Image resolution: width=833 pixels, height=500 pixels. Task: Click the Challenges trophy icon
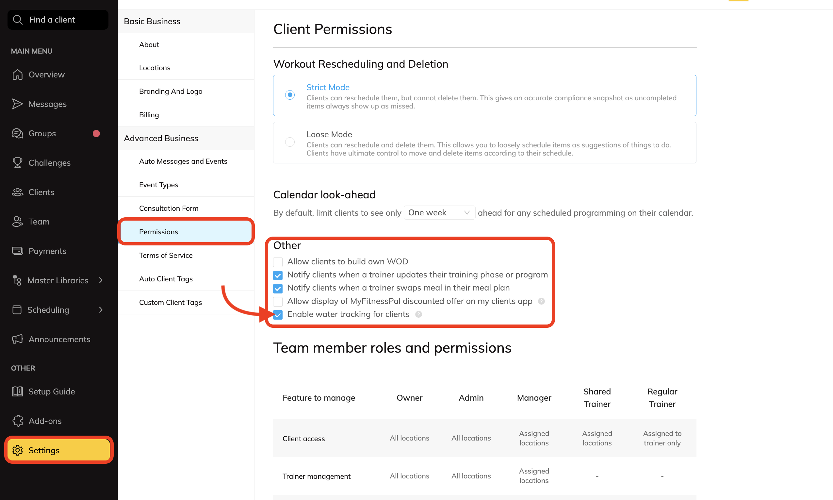(18, 163)
